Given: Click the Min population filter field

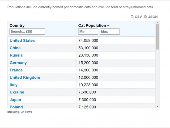Looking at the screenshot, I should point(88,31).
